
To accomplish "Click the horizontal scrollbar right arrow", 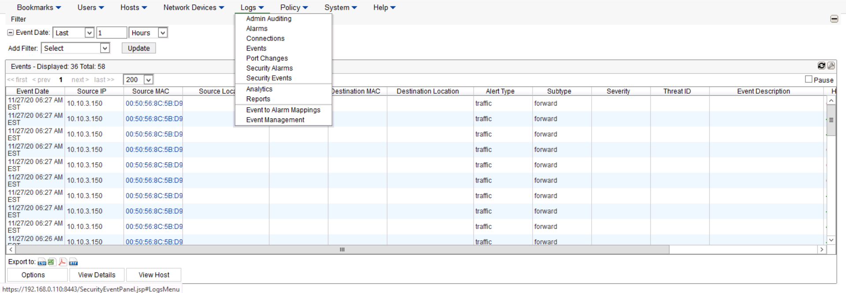I will (x=822, y=249).
